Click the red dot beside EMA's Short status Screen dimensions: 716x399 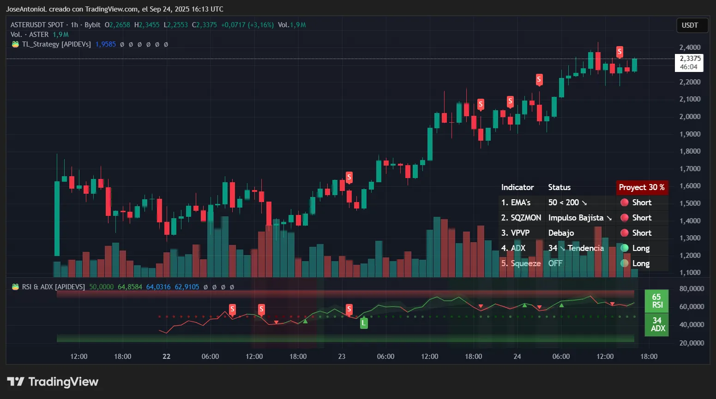pos(625,203)
